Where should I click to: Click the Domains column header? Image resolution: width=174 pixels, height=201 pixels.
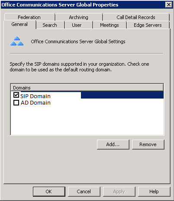click(87, 88)
